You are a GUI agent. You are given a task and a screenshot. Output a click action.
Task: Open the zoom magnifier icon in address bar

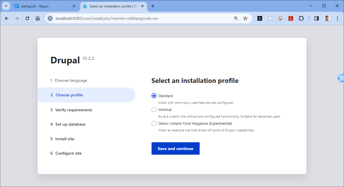click(236, 18)
